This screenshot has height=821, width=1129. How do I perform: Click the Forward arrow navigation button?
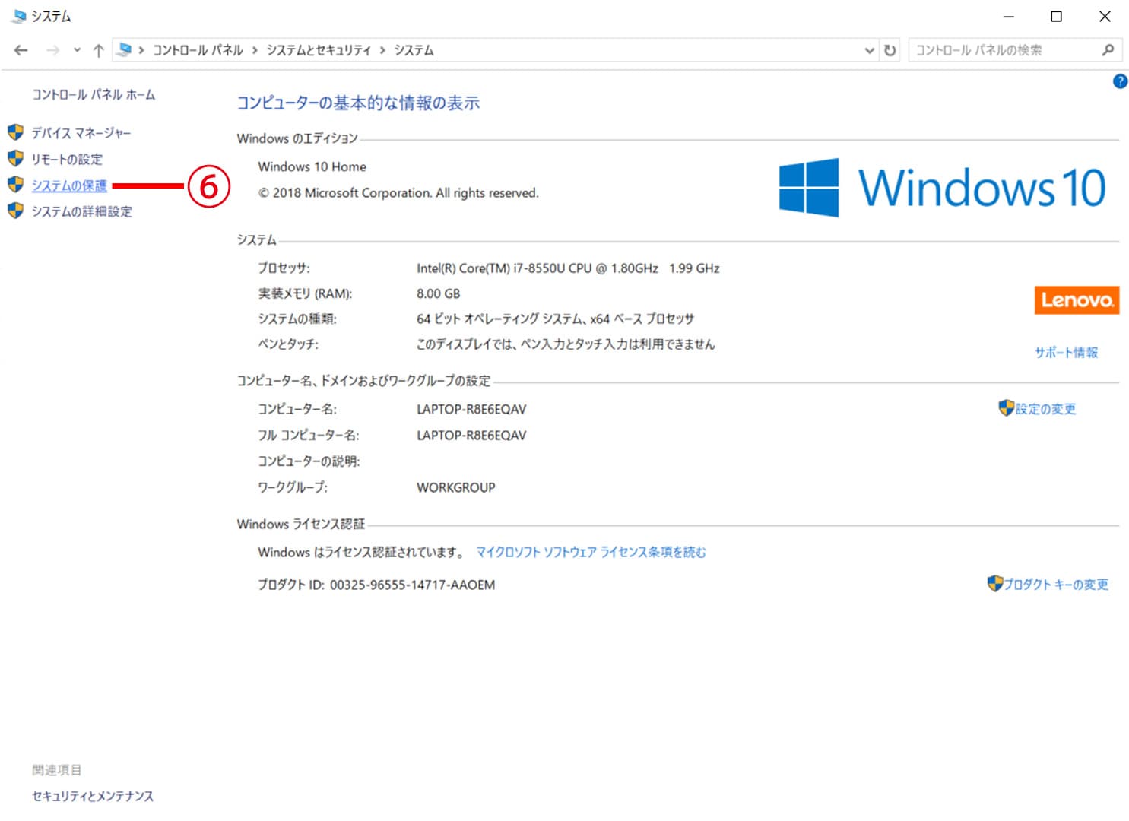(x=52, y=50)
